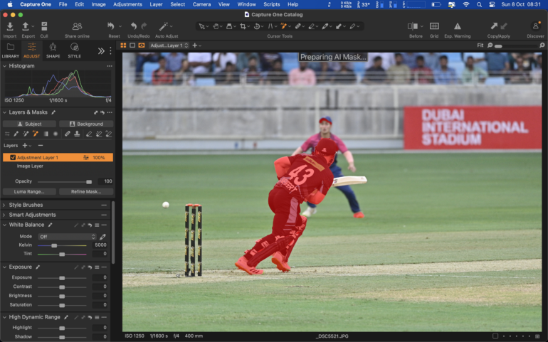Open the Camera menu
The image size is (548, 342).
coord(201,4)
